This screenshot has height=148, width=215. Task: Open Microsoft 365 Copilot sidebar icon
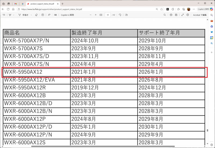212,26
